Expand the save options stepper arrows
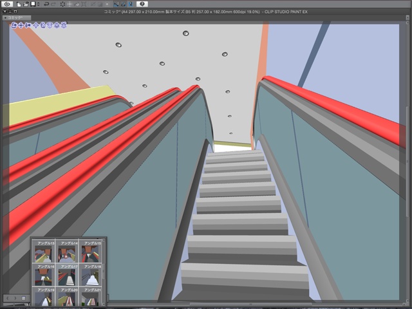 point(39,5)
